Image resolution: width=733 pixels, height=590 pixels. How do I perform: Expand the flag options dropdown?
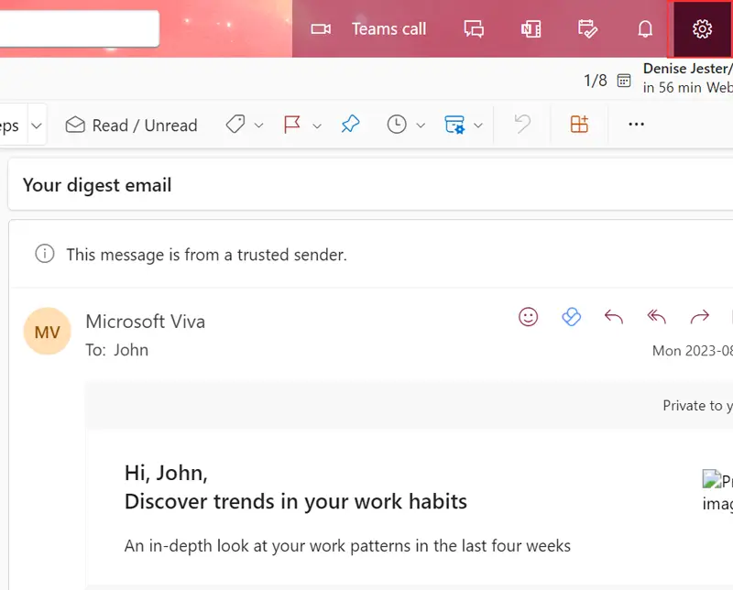(317, 126)
